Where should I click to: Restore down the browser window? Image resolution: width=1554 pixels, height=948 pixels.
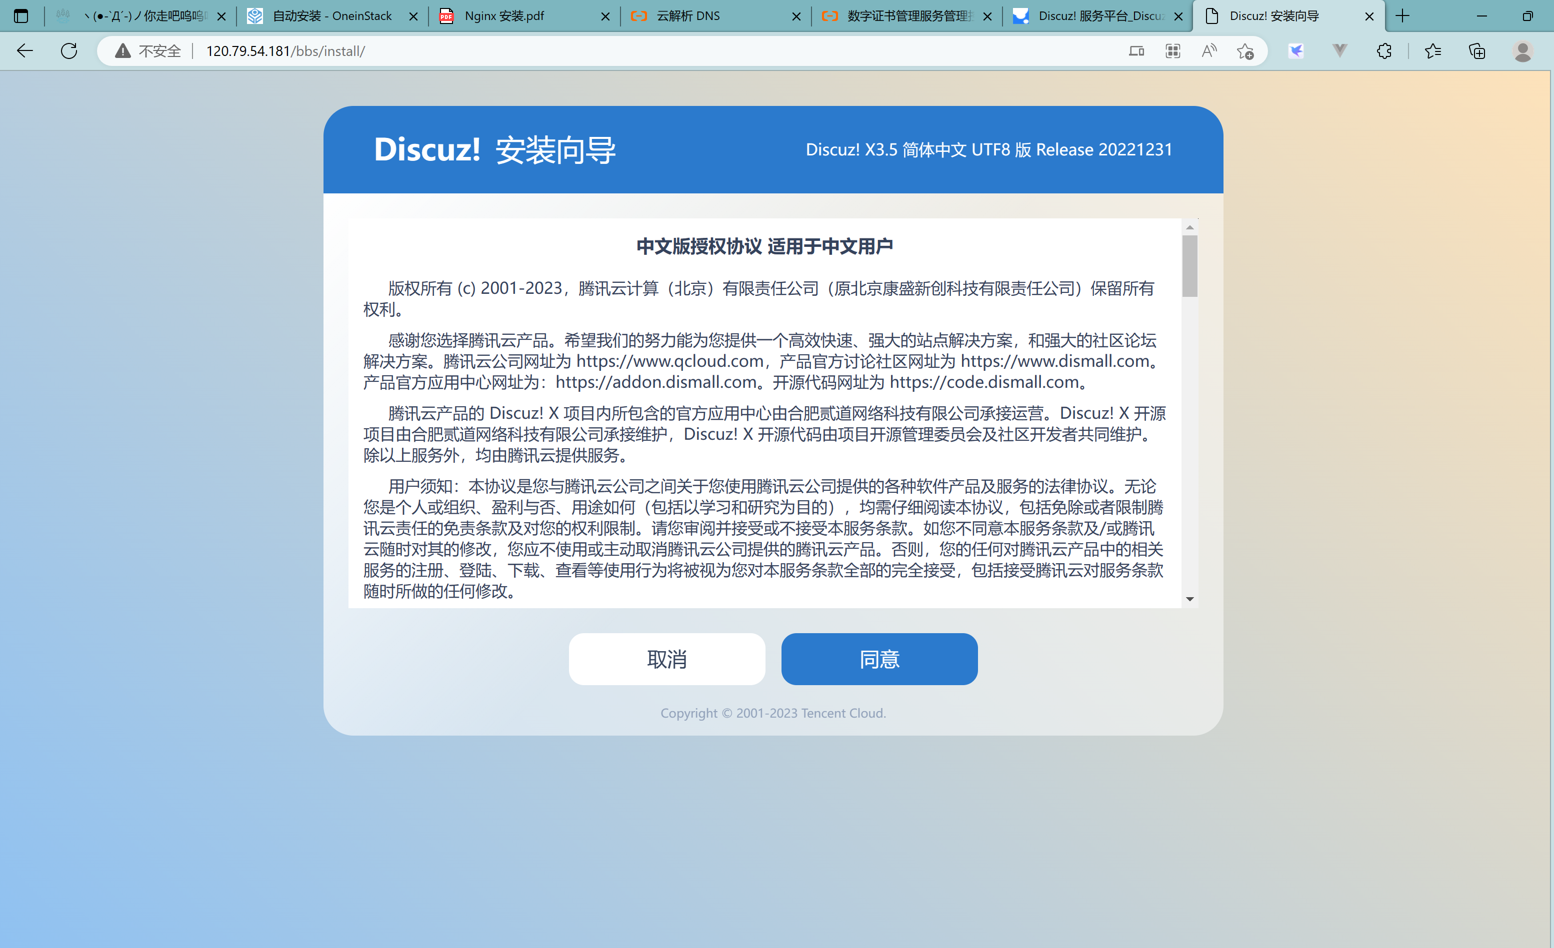coord(1527,16)
